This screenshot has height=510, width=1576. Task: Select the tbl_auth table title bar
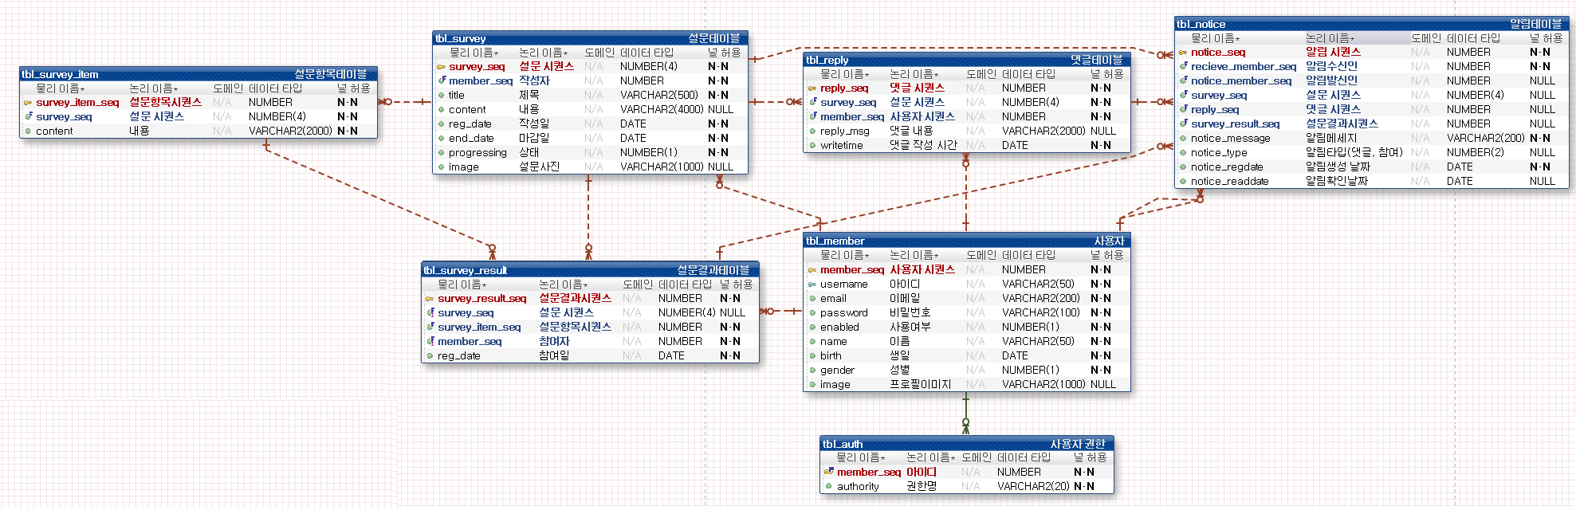point(966,444)
